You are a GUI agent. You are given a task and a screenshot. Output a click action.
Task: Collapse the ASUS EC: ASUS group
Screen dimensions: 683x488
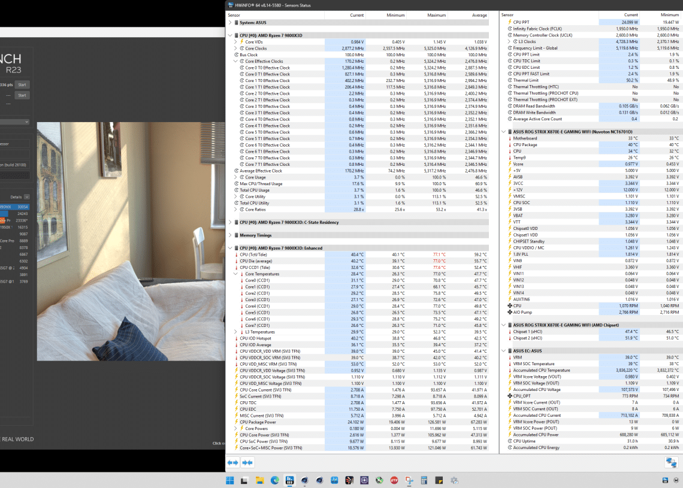pyautogui.click(x=503, y=351)
